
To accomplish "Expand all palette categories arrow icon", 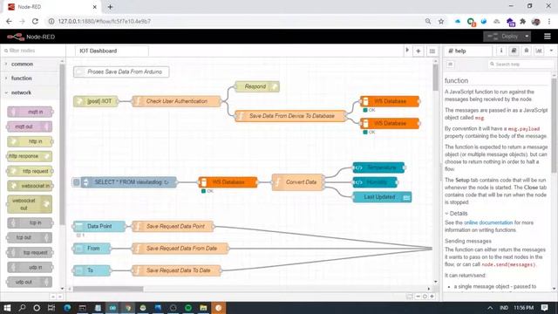I will coord(60,297).
